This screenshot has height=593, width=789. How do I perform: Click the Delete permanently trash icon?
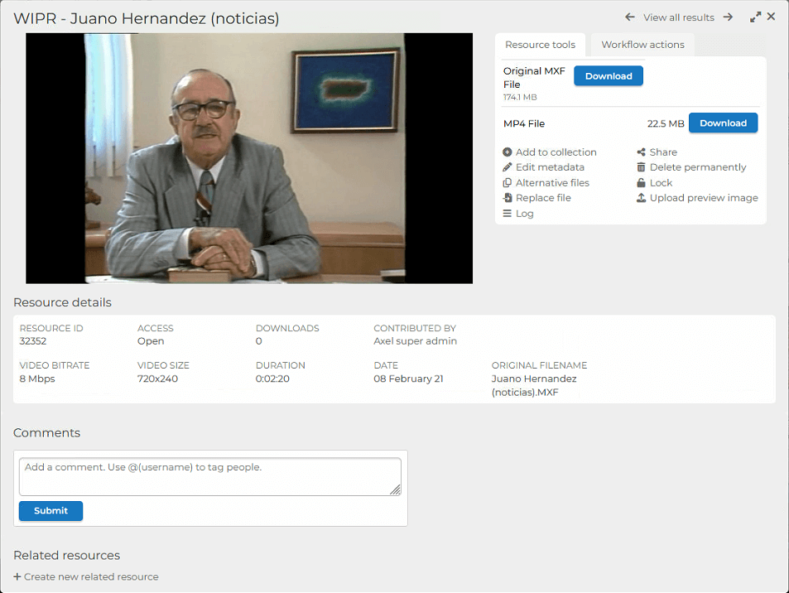click(x=641, y=167)
